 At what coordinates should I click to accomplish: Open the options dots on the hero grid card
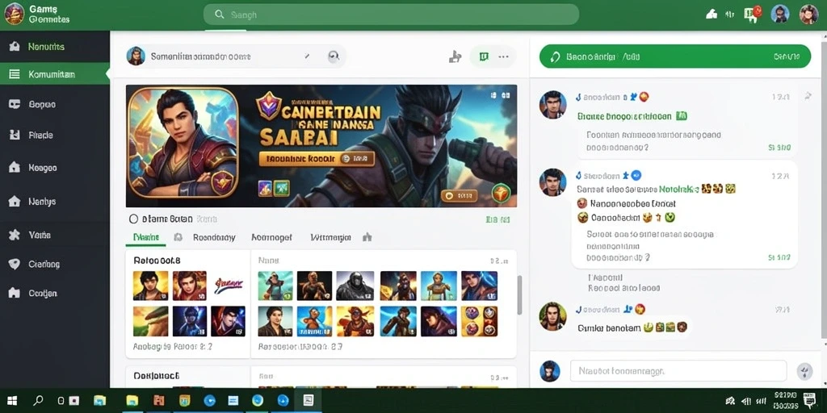click(x=498, y=261)
